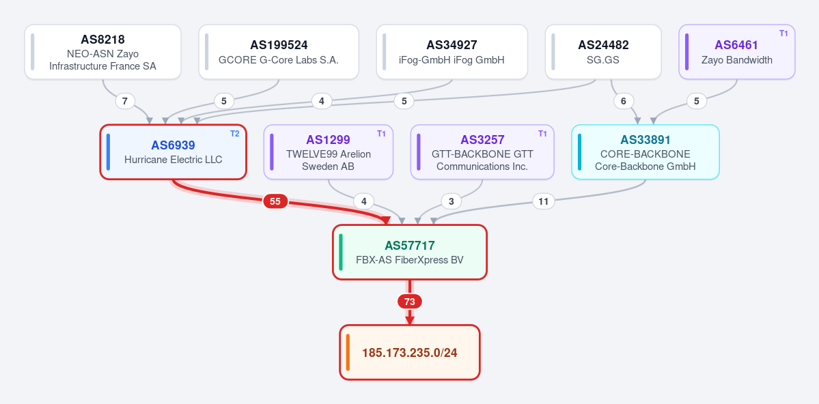
Task: Select the AS3257 GTT-BACKBONE node
Action: pos(482,152)
